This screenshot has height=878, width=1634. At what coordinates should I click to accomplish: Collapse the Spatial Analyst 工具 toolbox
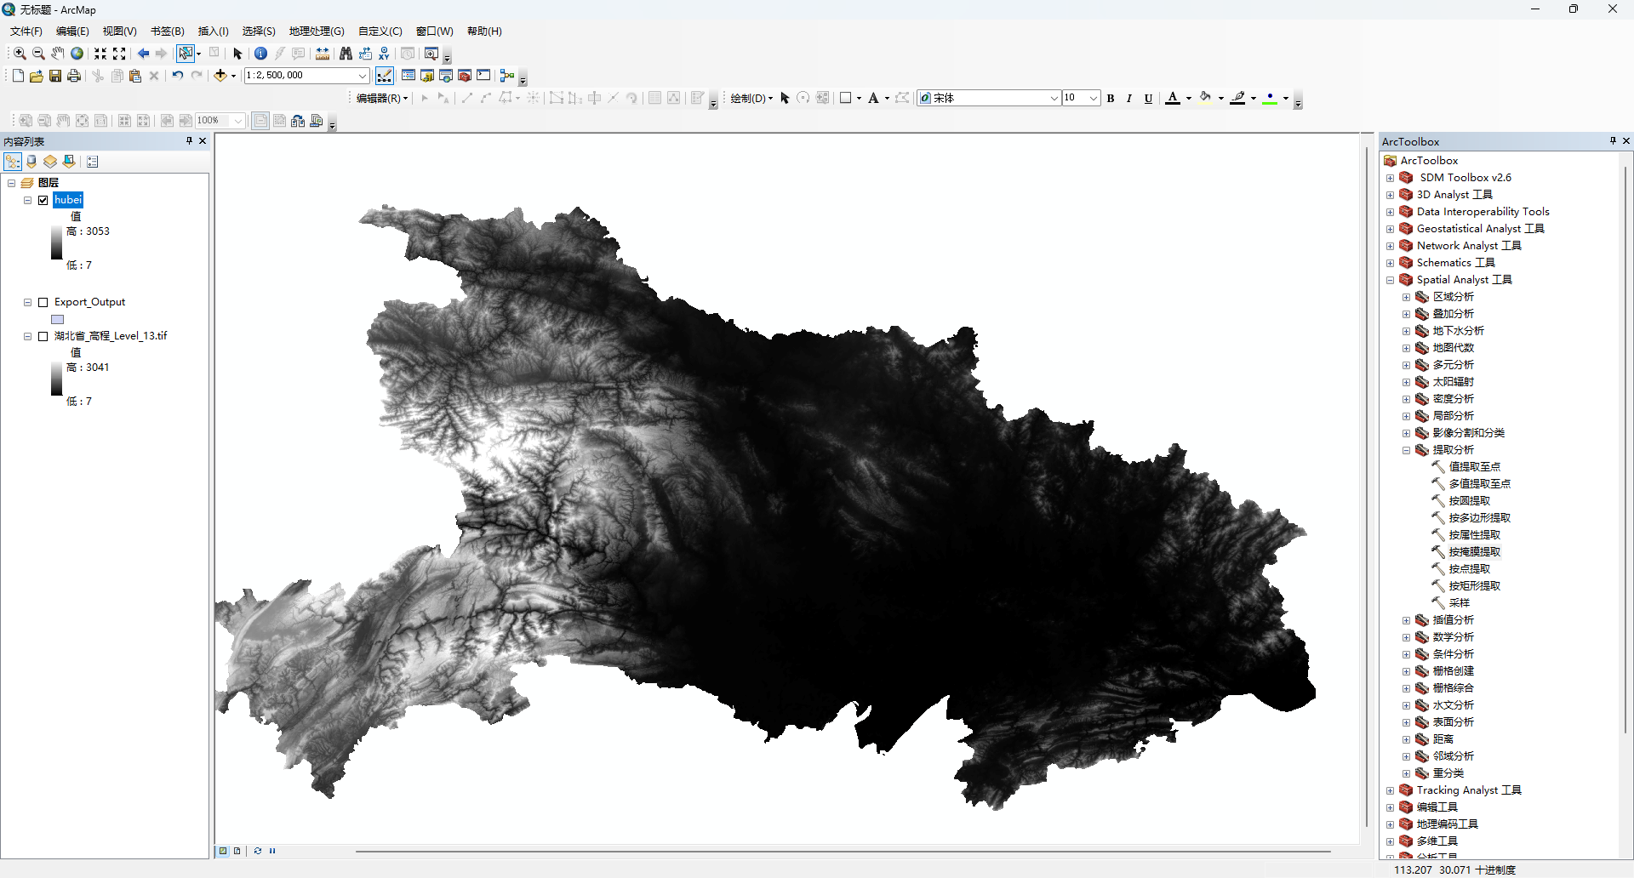(x=1390, y=280)
